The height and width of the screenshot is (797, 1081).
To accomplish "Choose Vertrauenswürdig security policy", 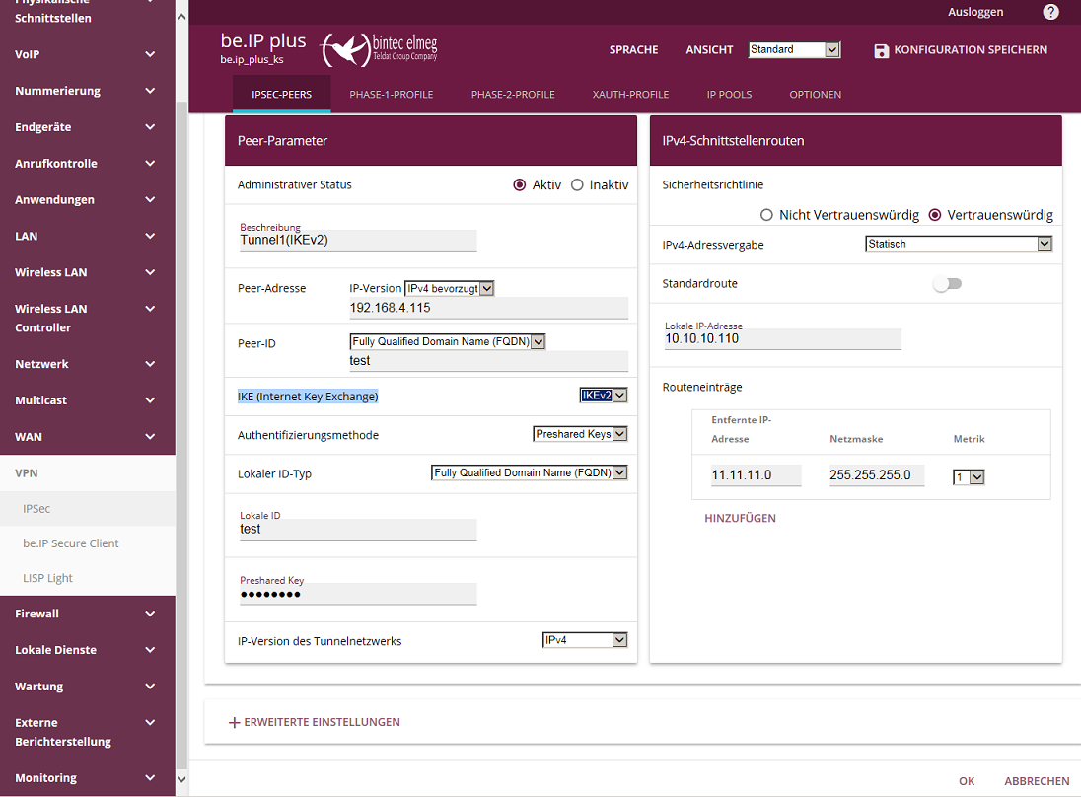I will 935,215.
